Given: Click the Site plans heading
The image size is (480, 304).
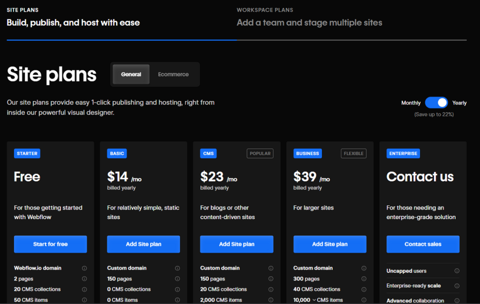Looking at the screenshot, I should point(52,75).
